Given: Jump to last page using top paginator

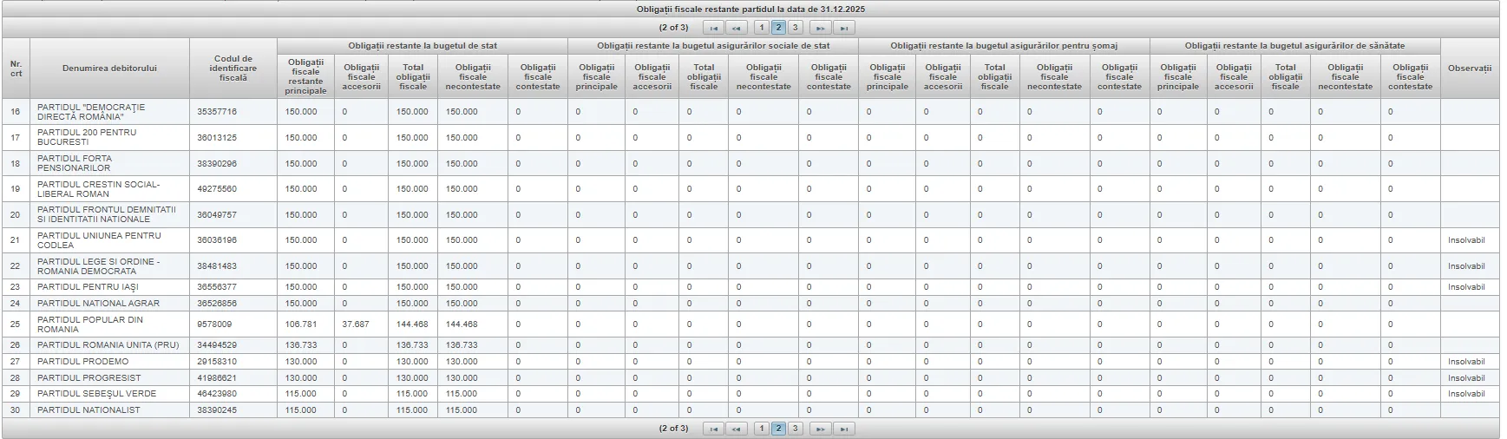Looking at the screenshot, I should [x=843, y=28].
